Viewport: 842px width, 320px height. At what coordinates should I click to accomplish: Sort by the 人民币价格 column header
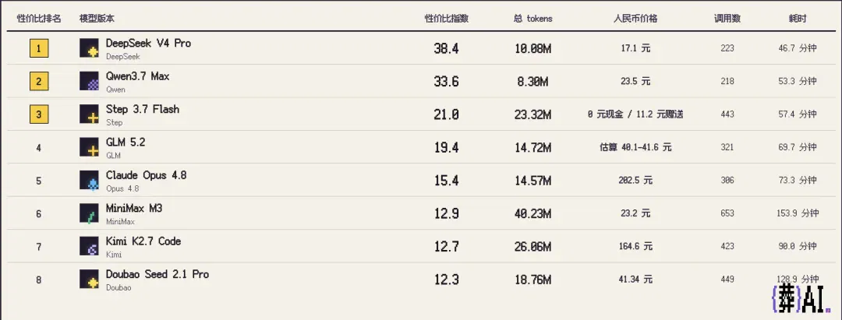coord(635,19)
